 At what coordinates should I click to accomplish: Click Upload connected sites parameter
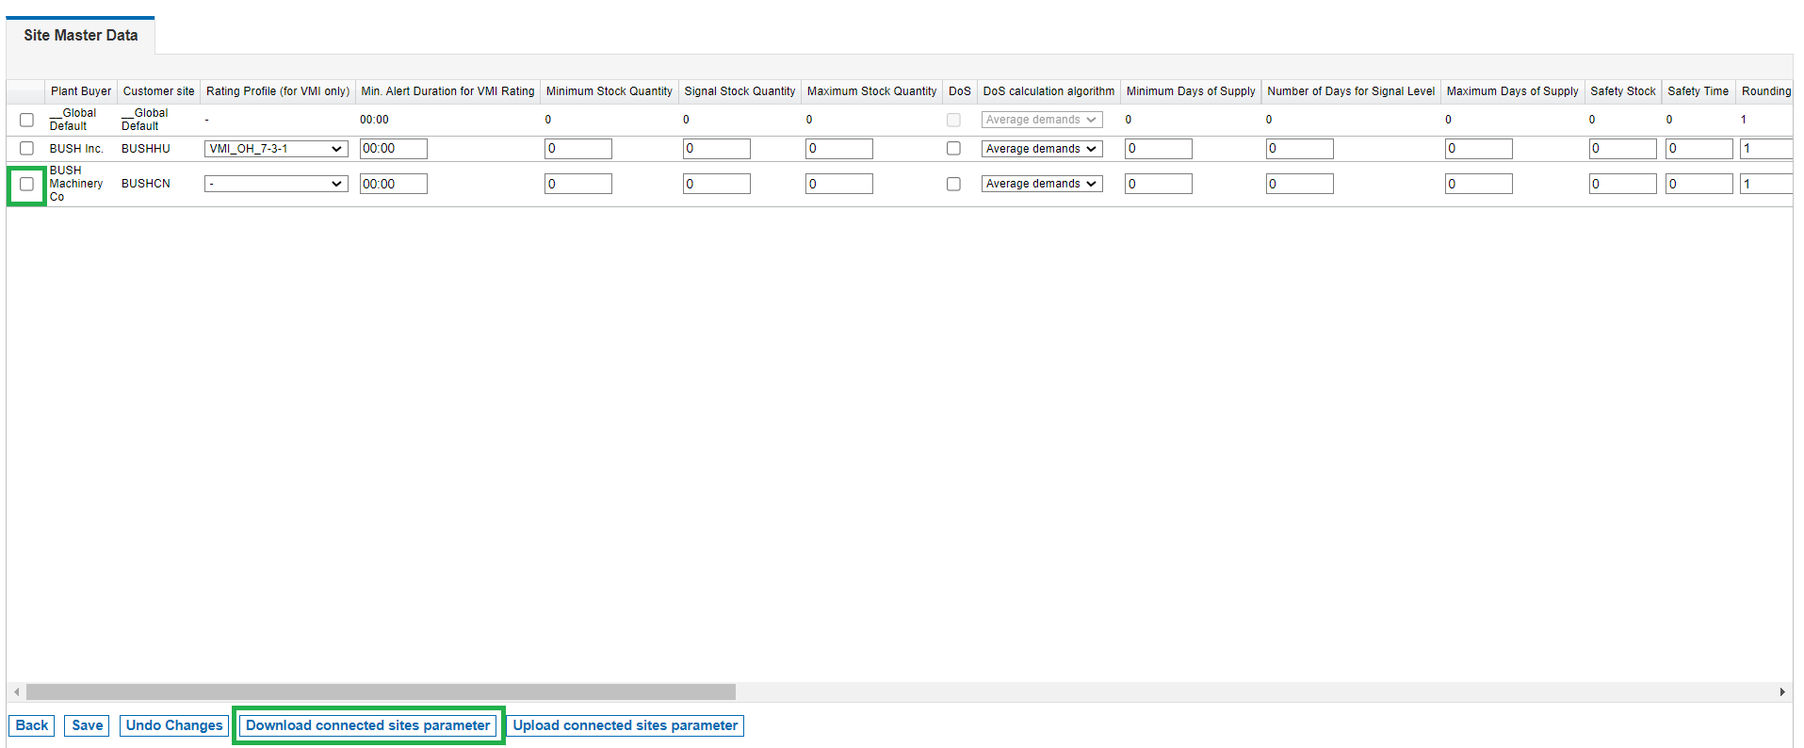tap(626, 725)
